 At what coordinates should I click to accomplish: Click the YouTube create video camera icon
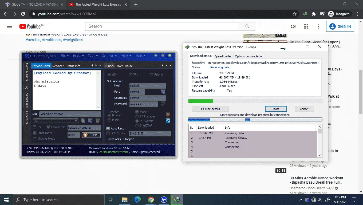293,26
